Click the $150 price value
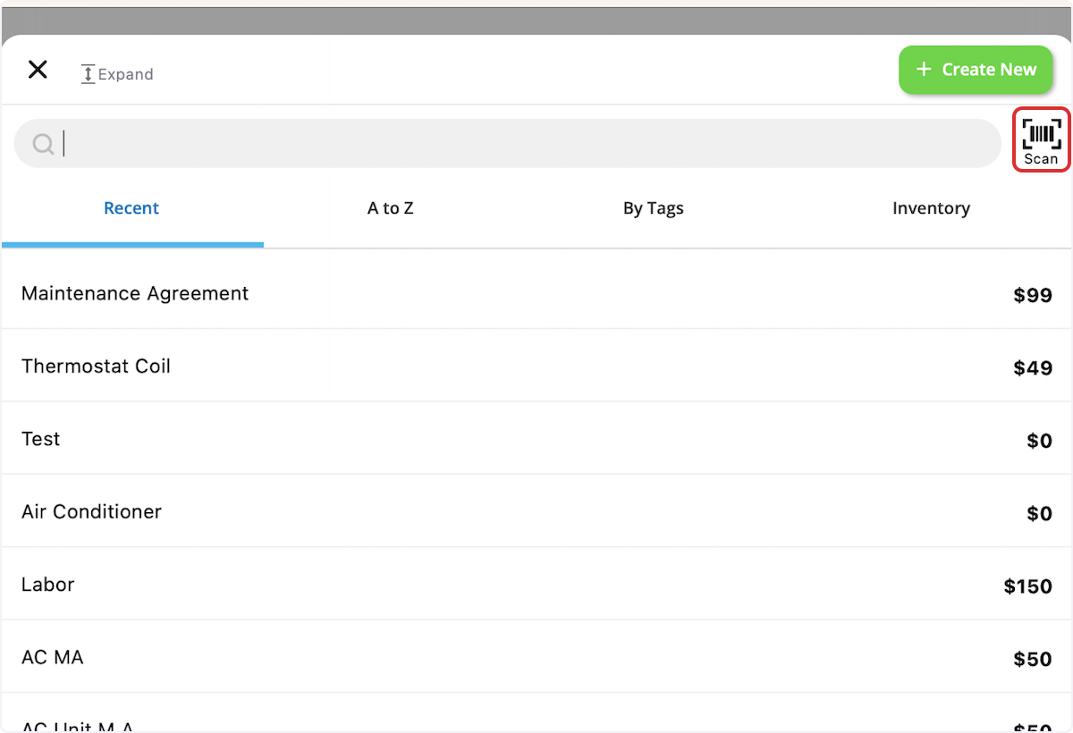1073x733 pixels. click(x=1028, y=586)
